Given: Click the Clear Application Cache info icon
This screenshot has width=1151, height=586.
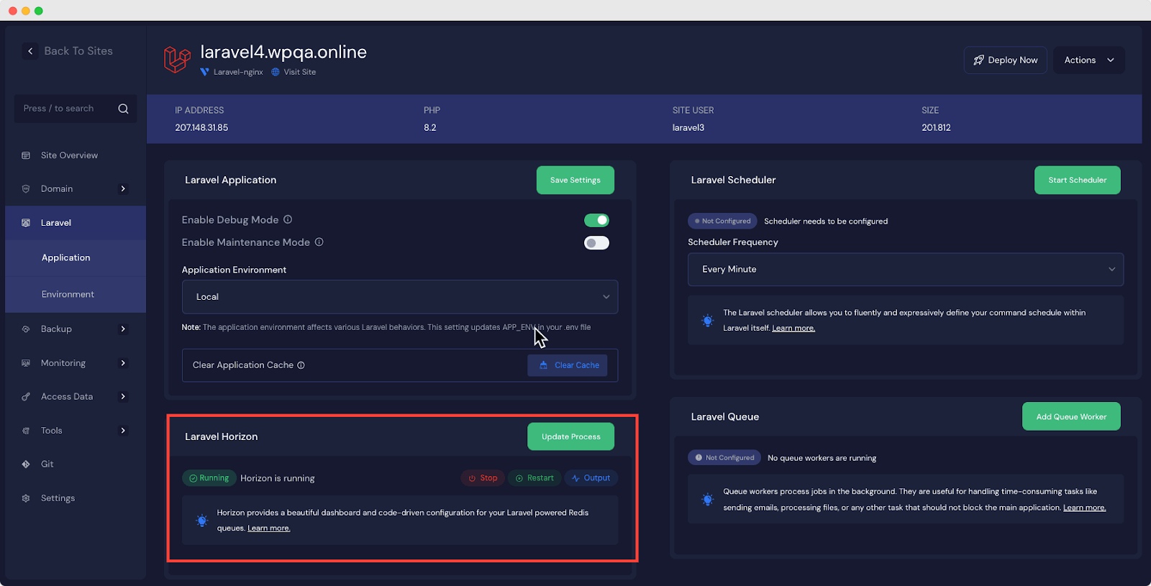Looking at the screenshot, I should tap(301, 365).
